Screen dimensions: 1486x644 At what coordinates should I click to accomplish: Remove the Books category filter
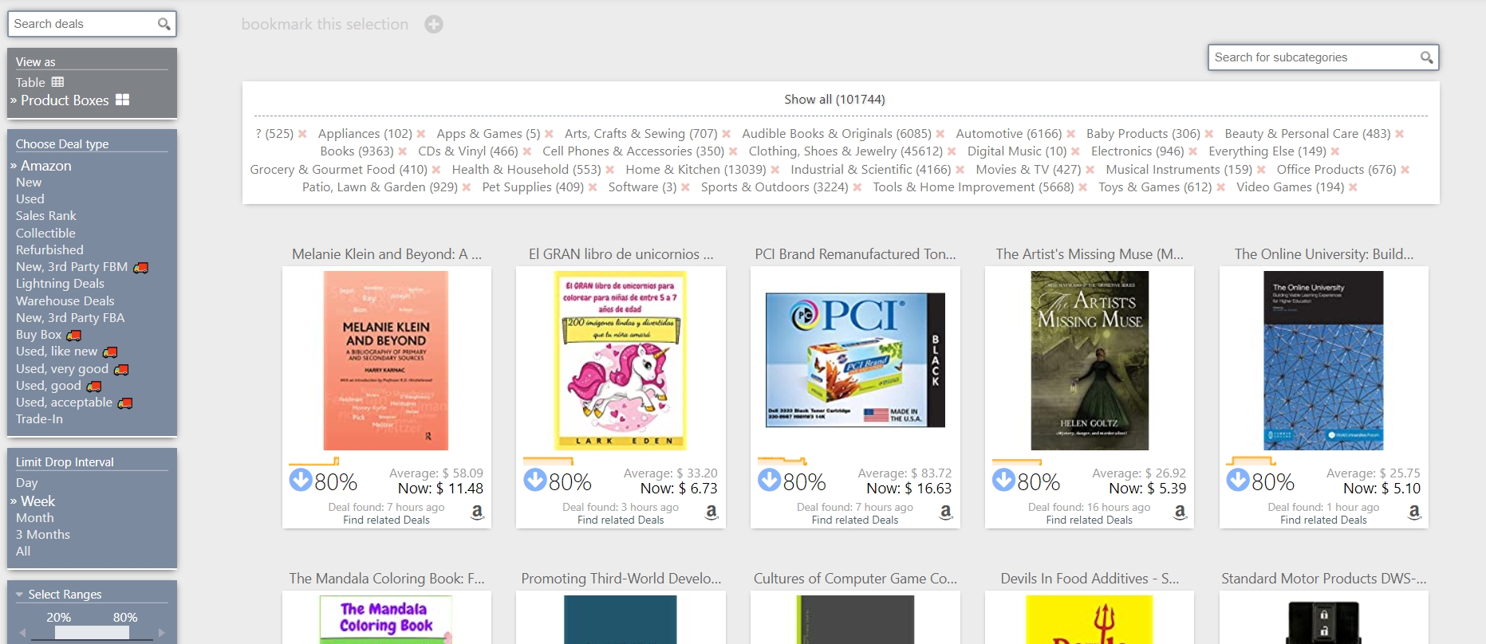coord(402,151)
